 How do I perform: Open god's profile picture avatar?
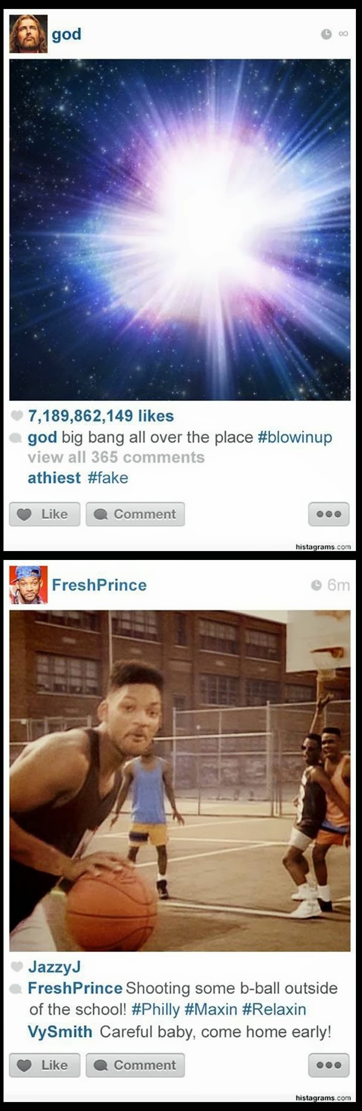click(x=28, y=34)
